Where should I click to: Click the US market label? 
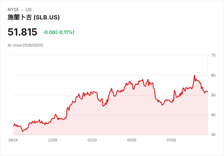(x=29, y=10)
